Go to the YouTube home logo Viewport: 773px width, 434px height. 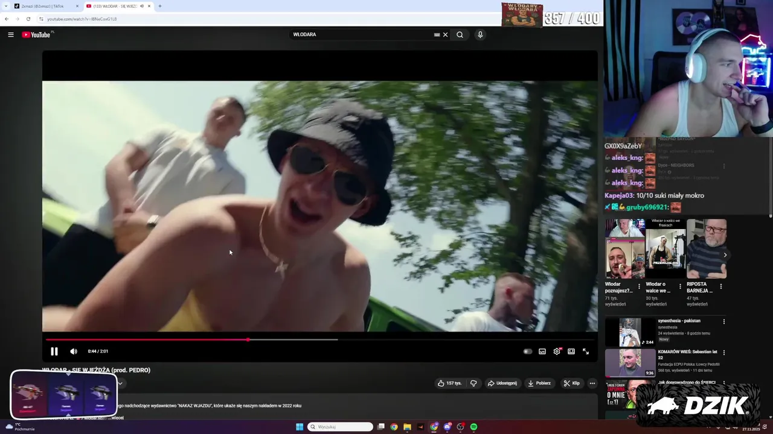tap(37, 34)
